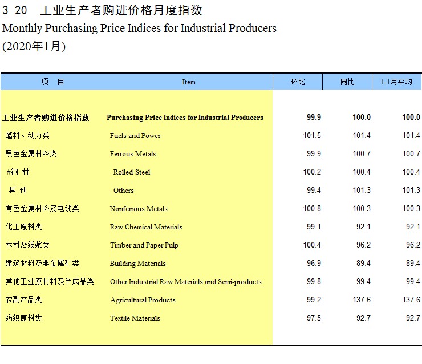Select the Agricultural Products cell
The width and height of the screenshot is (422, 364).
click(143, 300)
